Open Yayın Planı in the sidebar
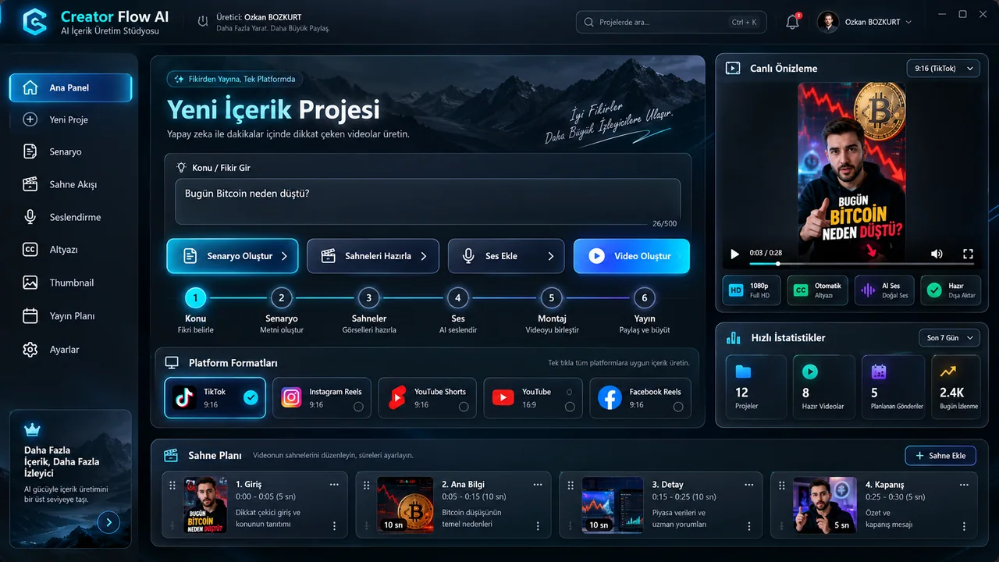Image resolution: width=999 pixels, height=562 pixels. [70, 316]
